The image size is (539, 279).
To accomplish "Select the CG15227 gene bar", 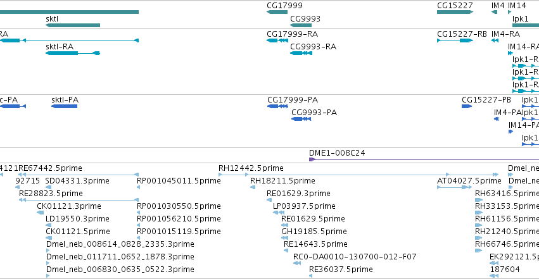I will pos(455,12).
